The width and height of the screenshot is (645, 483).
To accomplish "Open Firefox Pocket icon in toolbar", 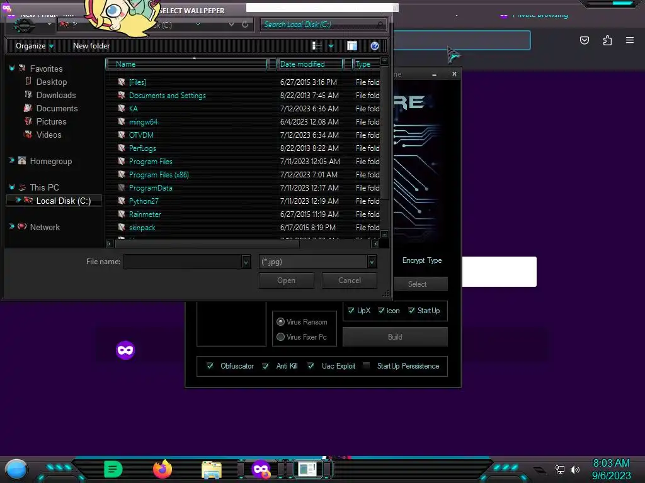I will click(x=585, y=40).
